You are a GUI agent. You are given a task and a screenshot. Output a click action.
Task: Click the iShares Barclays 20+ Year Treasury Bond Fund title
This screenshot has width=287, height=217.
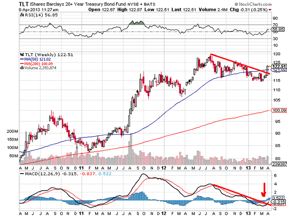click(78, 4)
